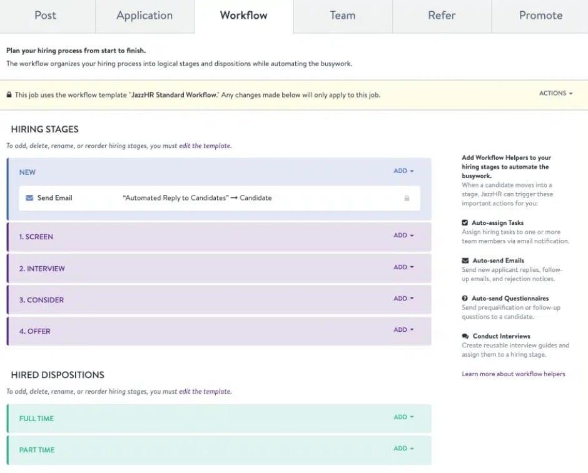This screenshot has height=473, width=588.
Task: Open the ADD dropdown for 3. CONSIDER
Action: (x=403, y=299)
